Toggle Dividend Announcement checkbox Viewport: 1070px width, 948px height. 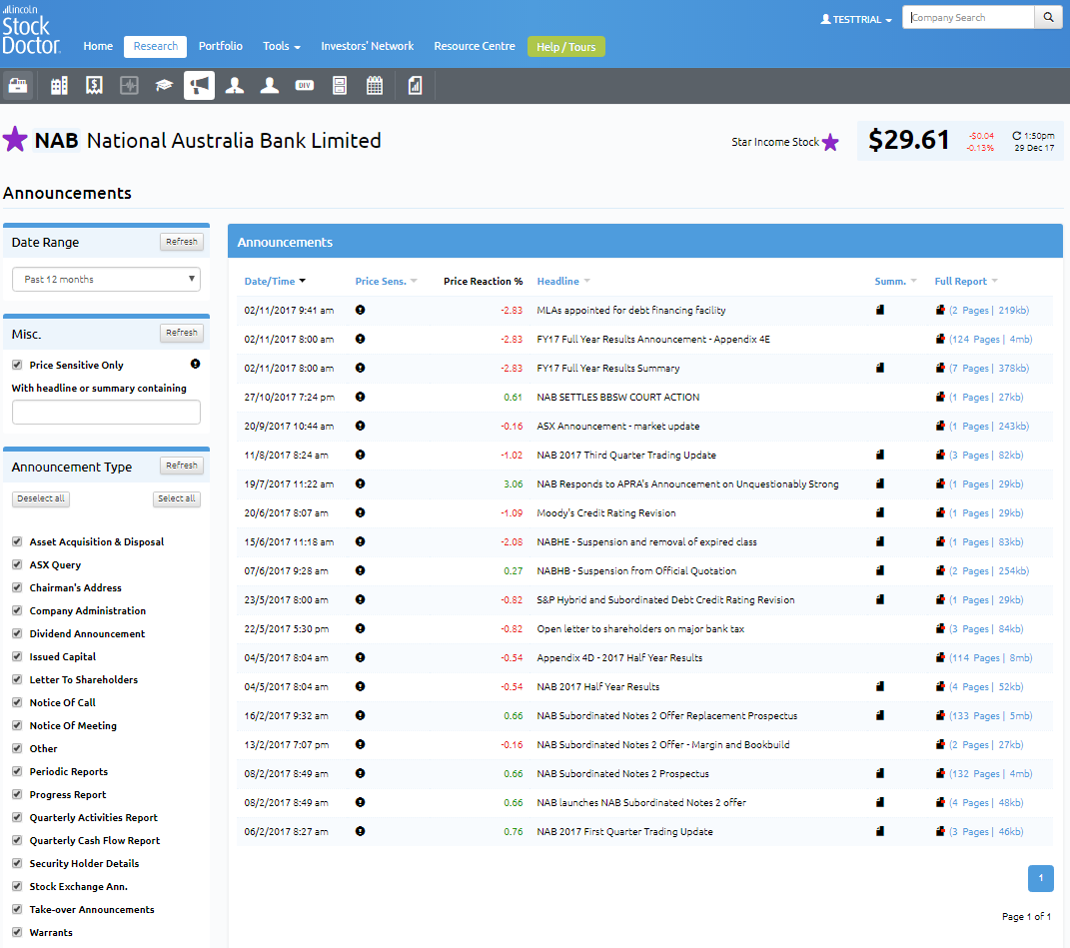pos(17,634)
